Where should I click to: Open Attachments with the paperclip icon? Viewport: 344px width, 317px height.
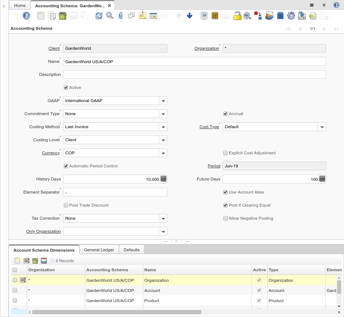[121, 16]
